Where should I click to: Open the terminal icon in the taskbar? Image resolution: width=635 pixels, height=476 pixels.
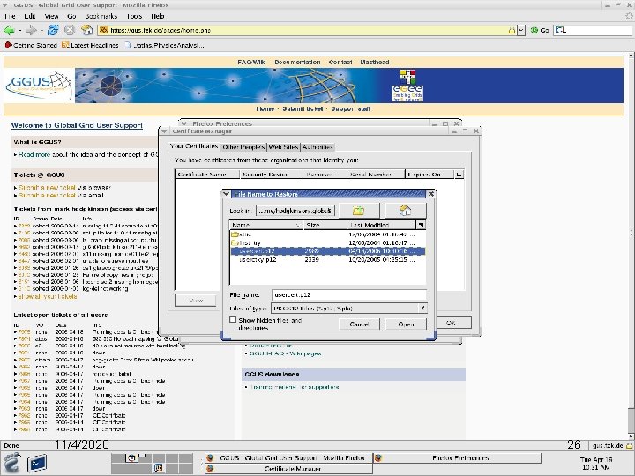click(x=38, y=462)
